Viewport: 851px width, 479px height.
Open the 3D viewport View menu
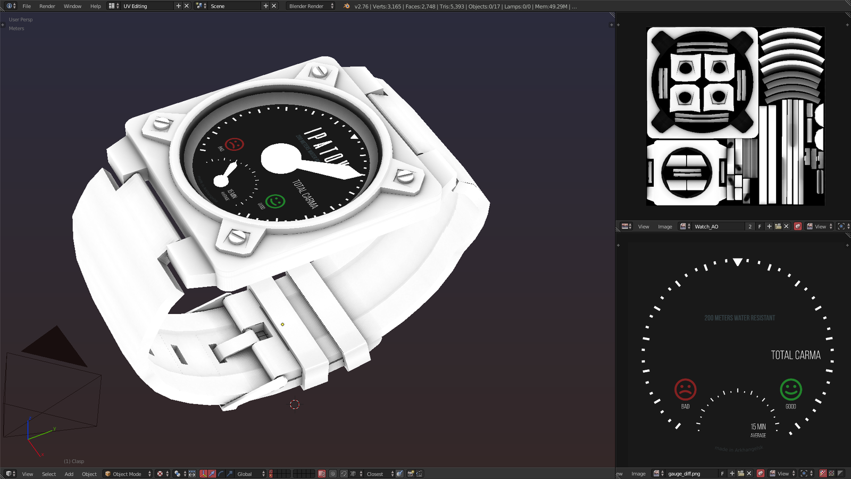click(28, 474)
